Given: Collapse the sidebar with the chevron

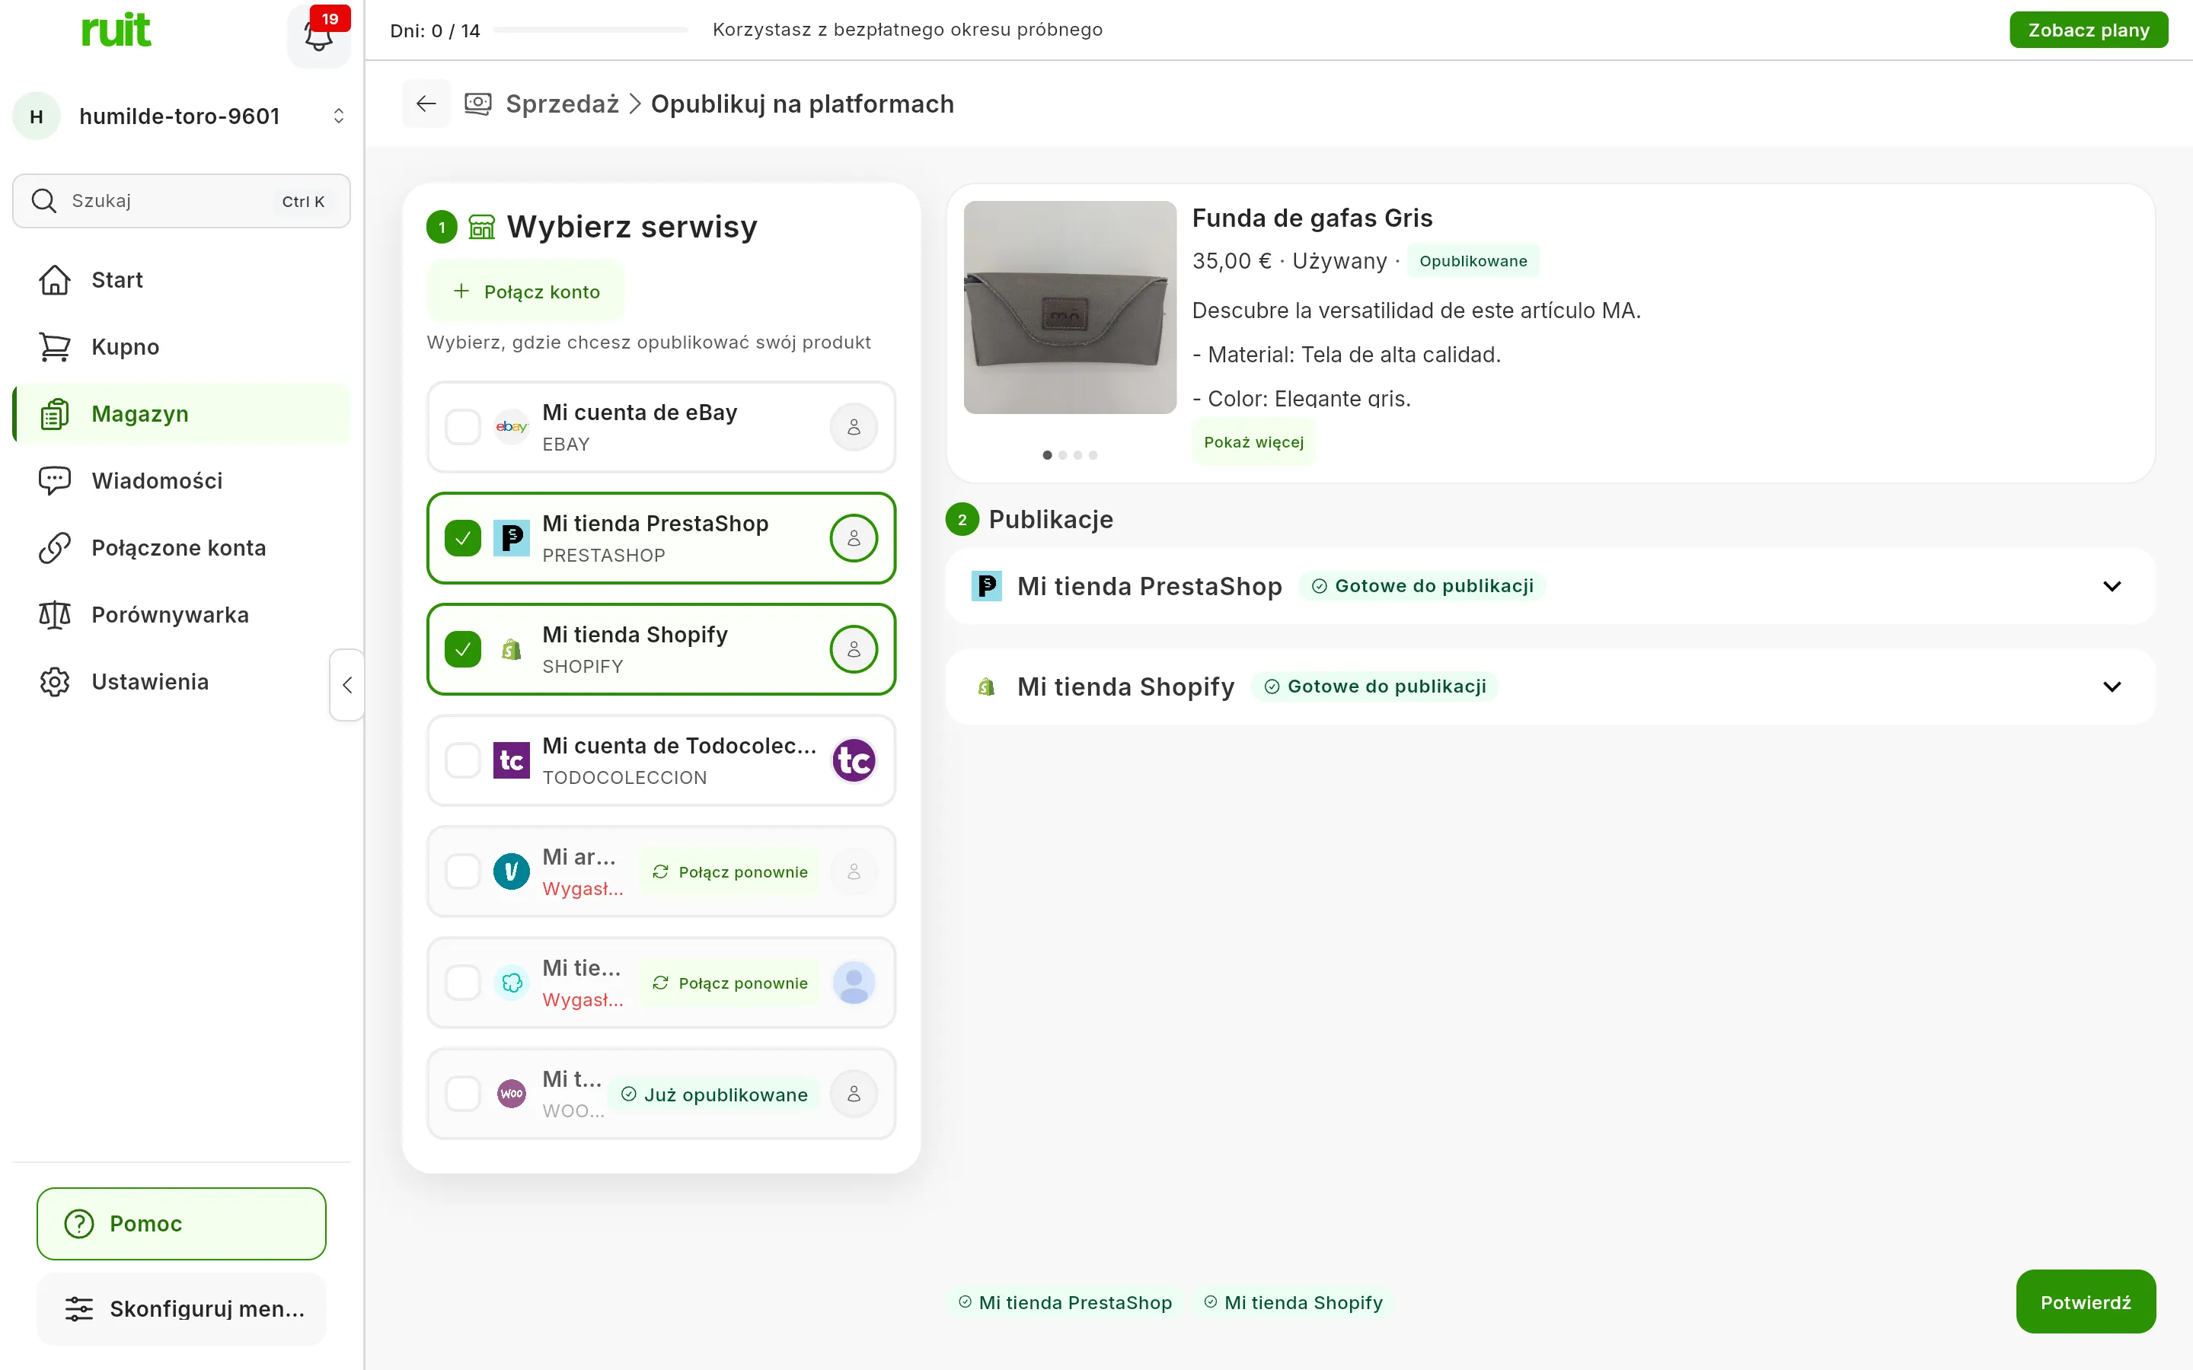Looking at the screenshot, I should click(347, 685).
